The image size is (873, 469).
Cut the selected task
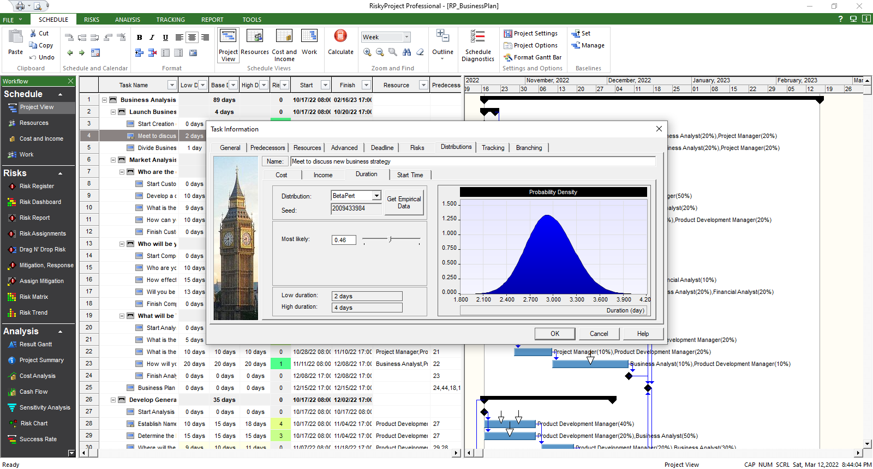39,33
